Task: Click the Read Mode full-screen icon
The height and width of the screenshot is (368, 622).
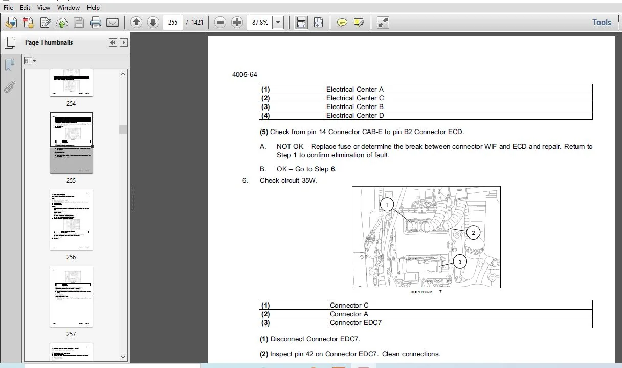Action: click(383, 23)
